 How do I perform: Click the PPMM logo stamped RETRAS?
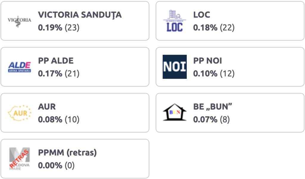coord(19,158)
